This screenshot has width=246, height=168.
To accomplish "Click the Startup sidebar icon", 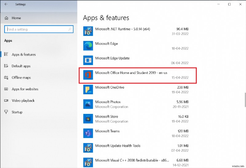I will pos(6,112).
